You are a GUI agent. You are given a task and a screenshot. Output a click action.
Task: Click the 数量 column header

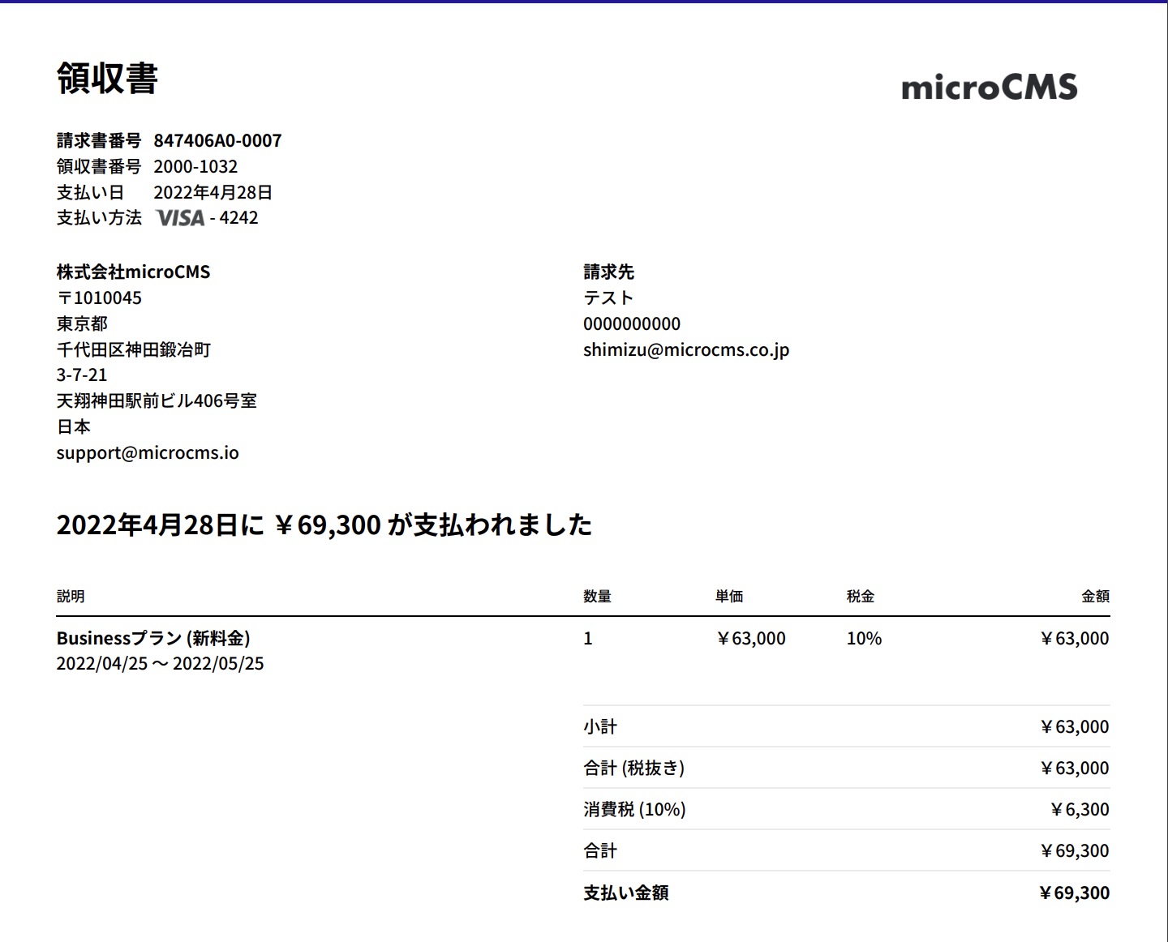tap(597, 597)
